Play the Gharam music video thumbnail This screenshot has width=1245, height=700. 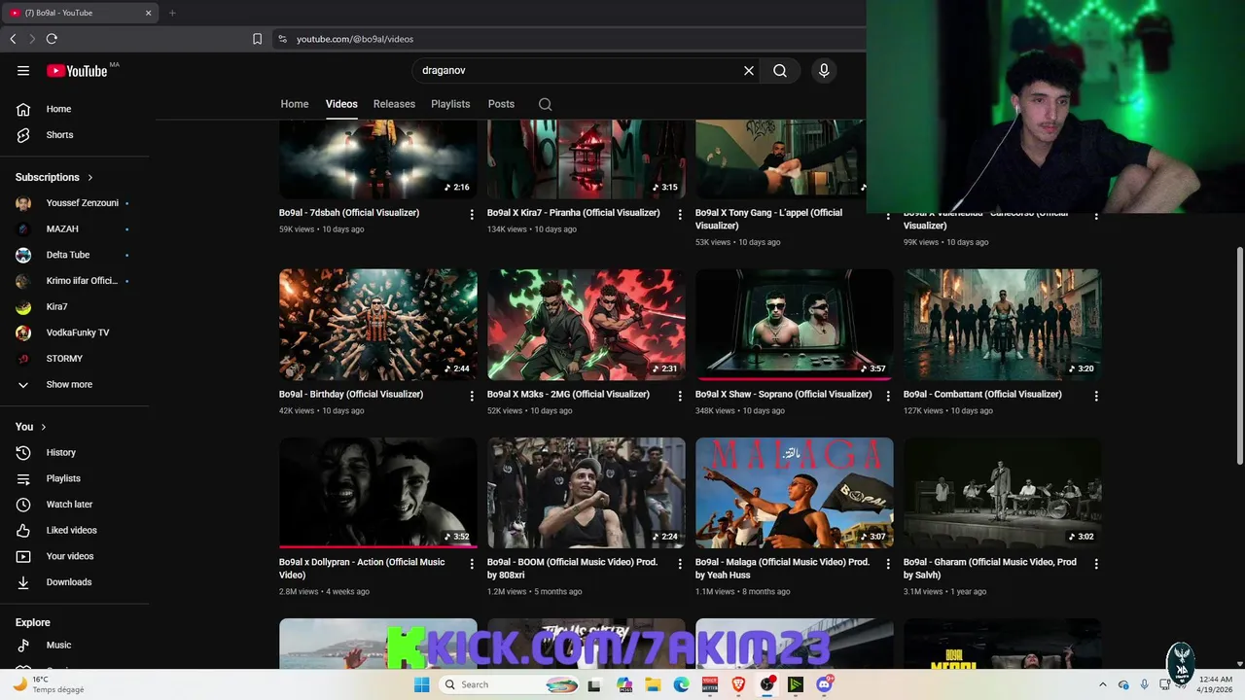pyautogui.click(x=1002, y=493)
